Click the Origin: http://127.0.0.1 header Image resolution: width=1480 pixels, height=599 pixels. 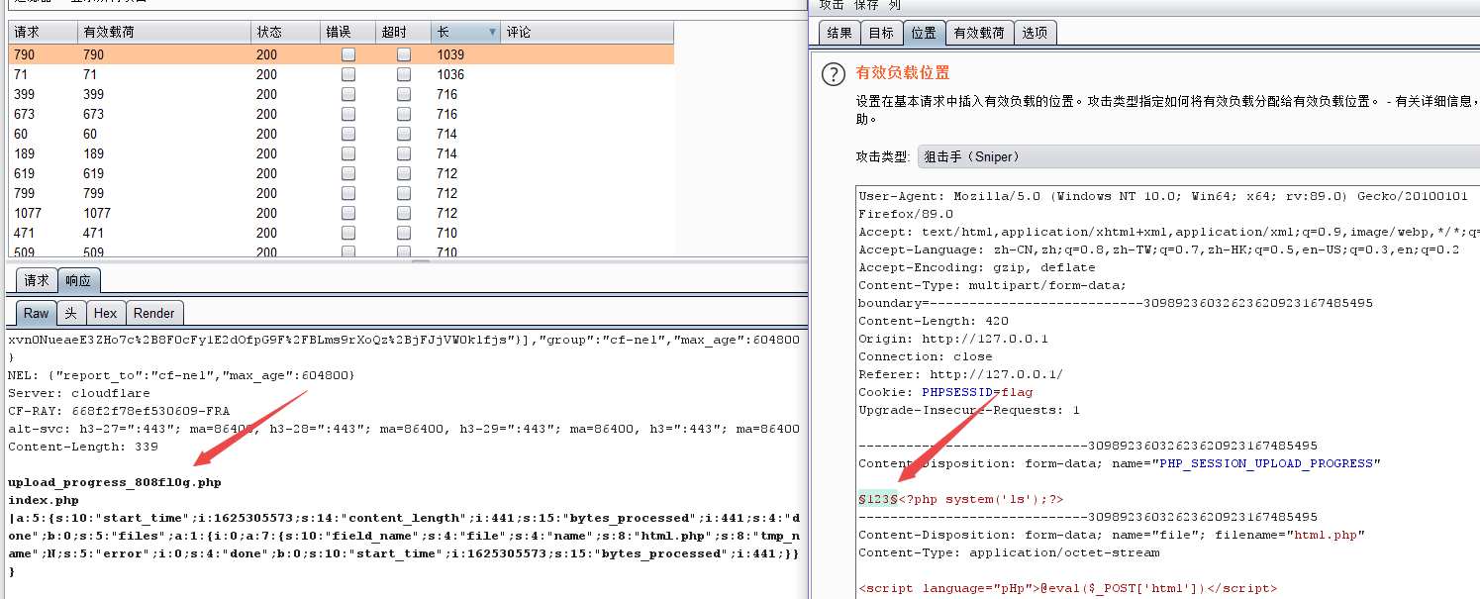tap(953, 339)
